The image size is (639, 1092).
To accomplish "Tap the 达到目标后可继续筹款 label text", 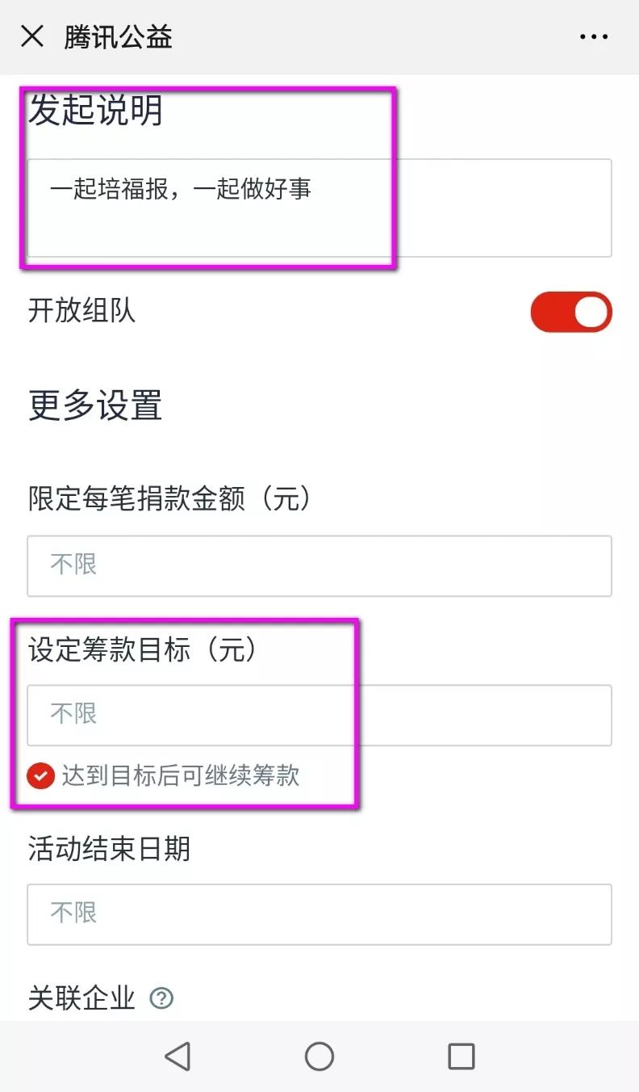I will [x=180, y=776].
